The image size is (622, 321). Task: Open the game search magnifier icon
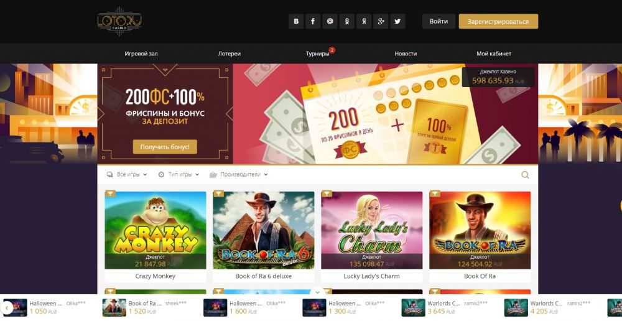525,175
